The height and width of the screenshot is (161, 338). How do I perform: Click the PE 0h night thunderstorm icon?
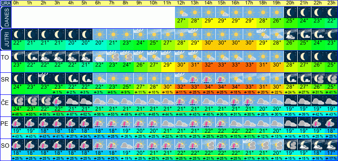click(18, 123)
